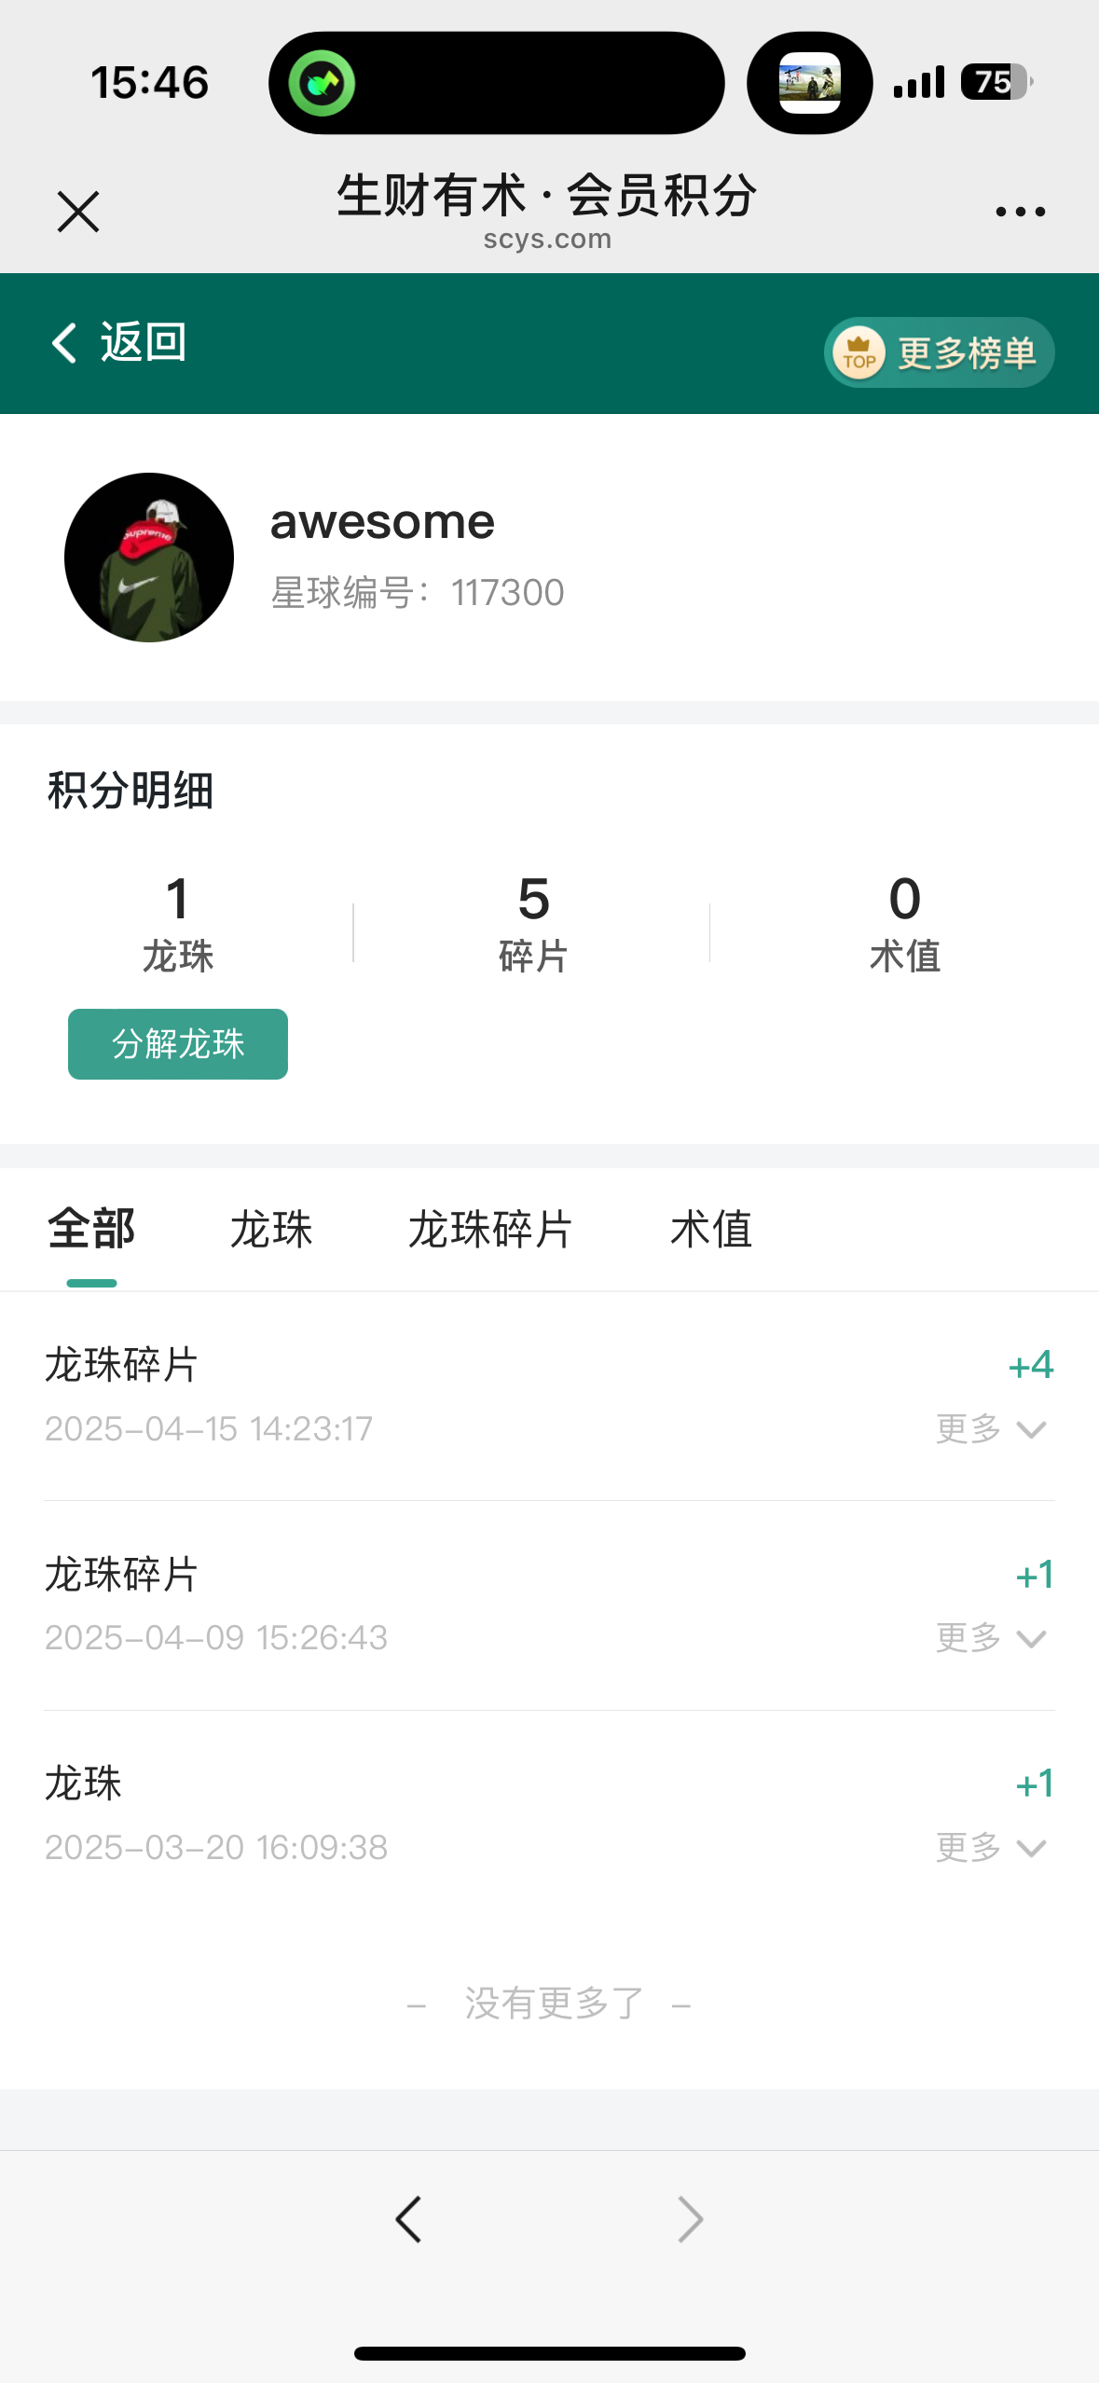1099x2383 pixels.
Task: Expand 更多 for the 2025-03-20 龙珠 record
Action: [x=991, y=1848]
